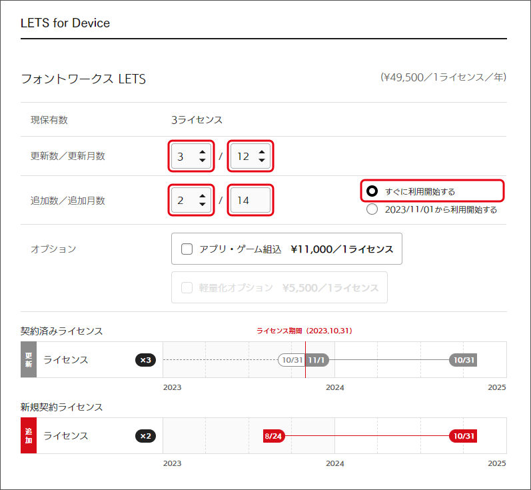
Task: Click the red 追加 tag icon
Action: point(29,436)
